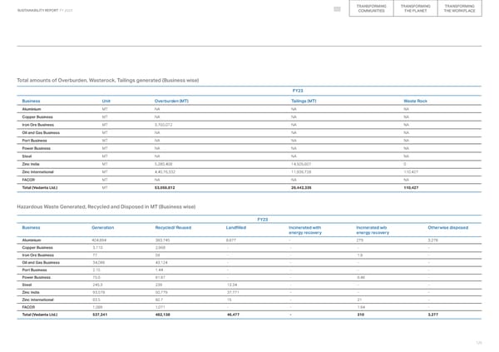Image resolution: width=499 pixels, height=352 pixels.
Task: Click the Landfilled column header
Action: (236, 227)
